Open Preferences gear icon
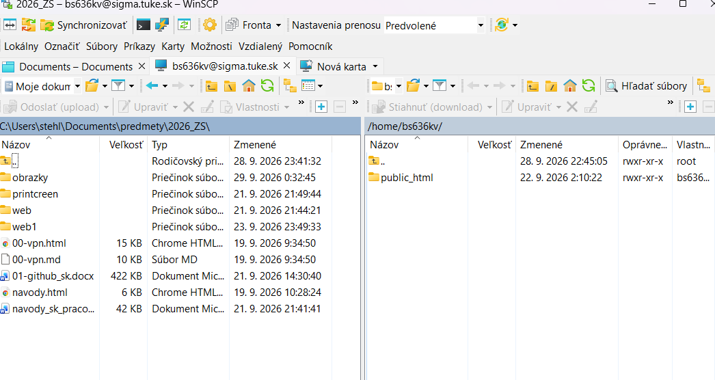The height and width of the screenshot is (380, 715). pos(210,25)
